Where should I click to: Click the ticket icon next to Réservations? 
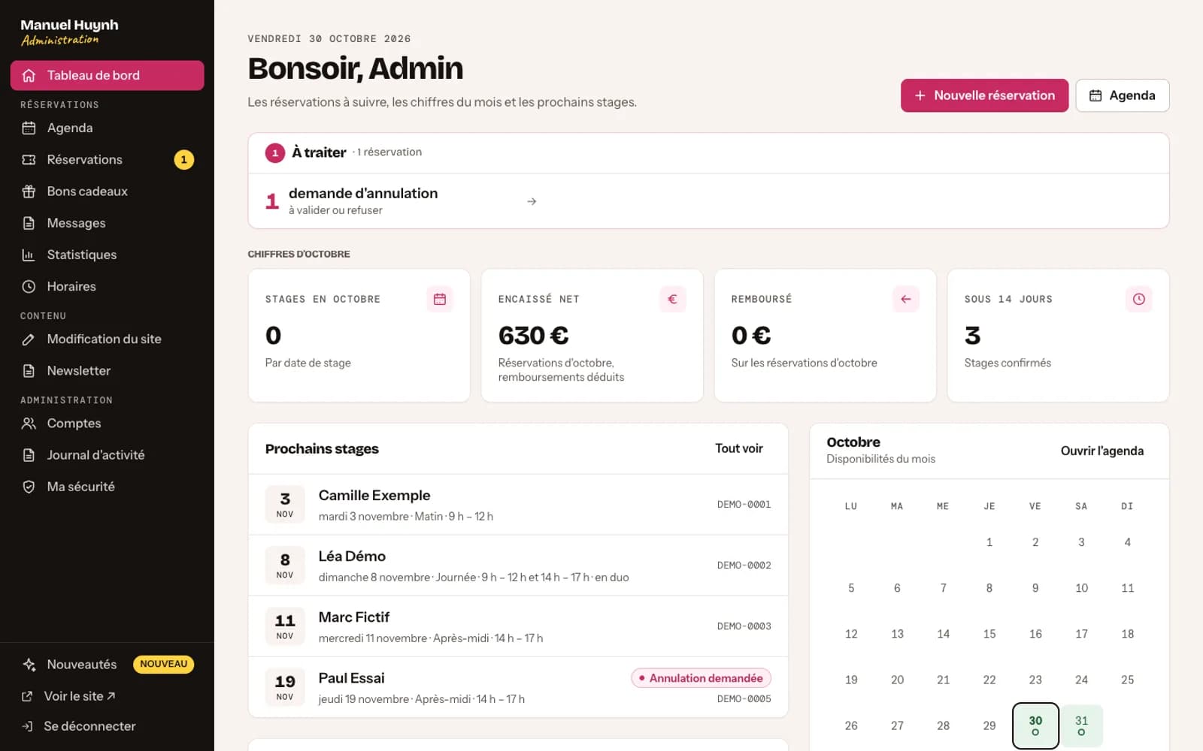pos(29,160)
